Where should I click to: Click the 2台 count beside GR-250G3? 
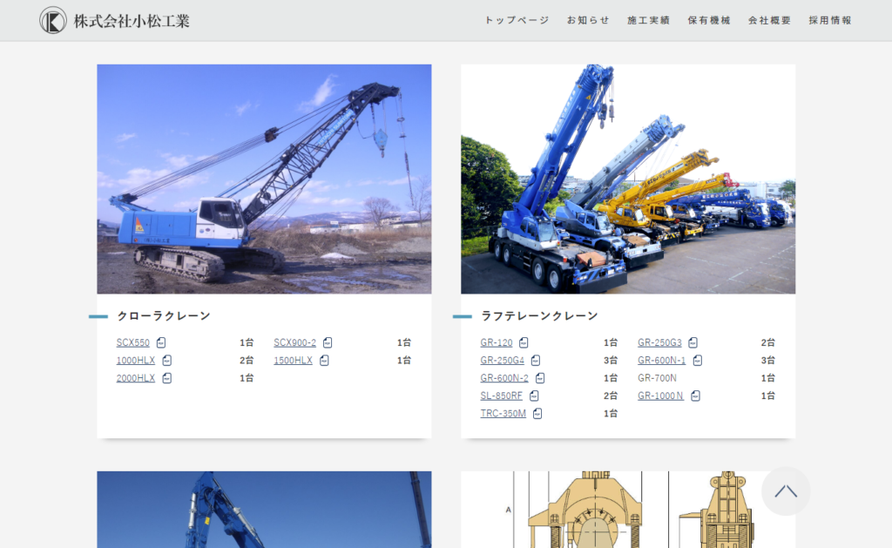point(768,342)
